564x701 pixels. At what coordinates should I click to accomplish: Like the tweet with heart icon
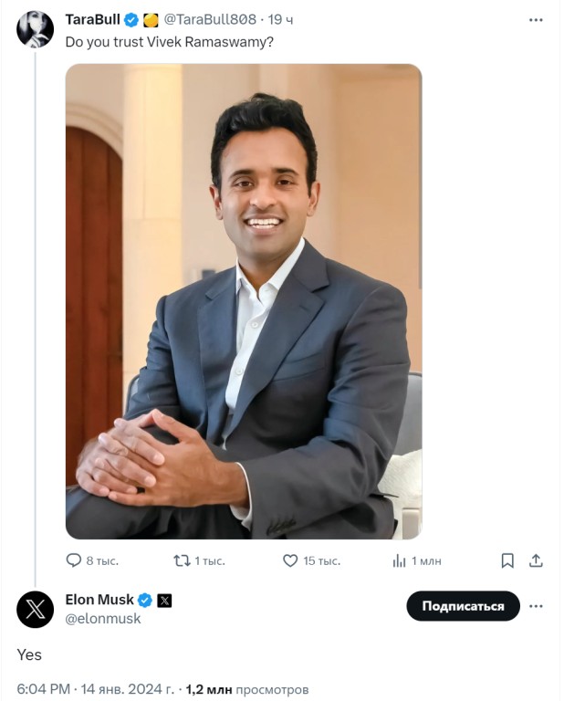tap(290, 560)
